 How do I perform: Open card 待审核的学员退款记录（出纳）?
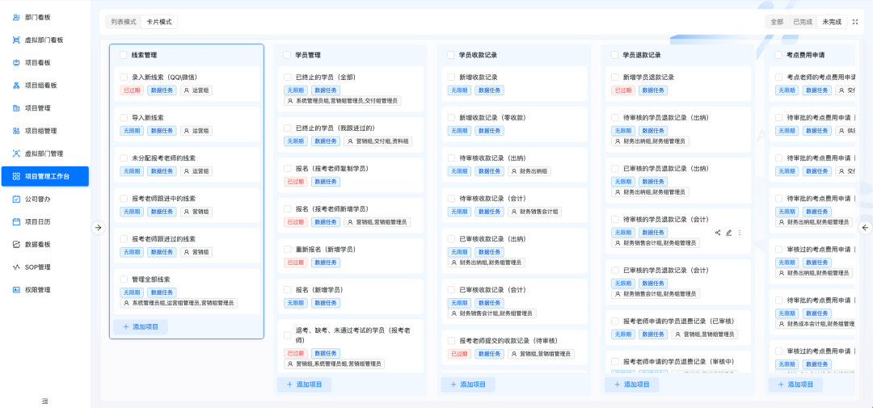coord(677,129)
